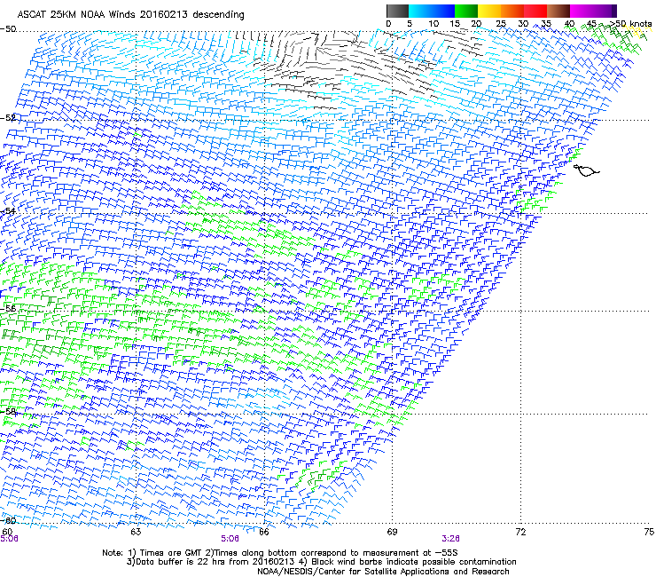Viewport: 656px width, 577px height.
Task: Click the island outline east of longitude 72
Action: tap(586, 170)
